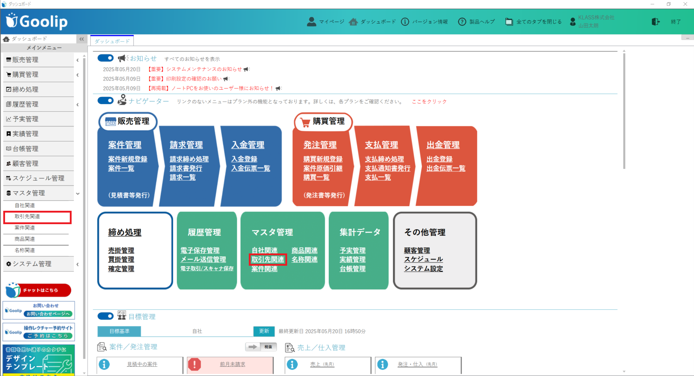Open 実績管理 in main menu

pyautogui.click(x=38, y=134)
